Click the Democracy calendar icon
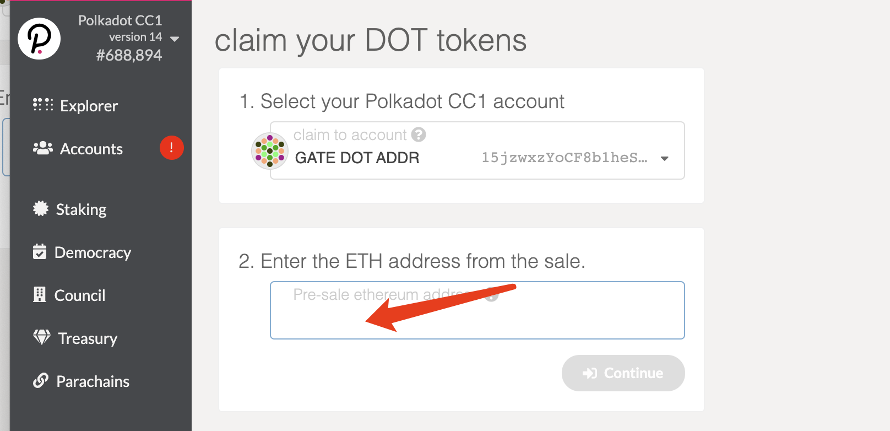Viewport: 890px width, 431px height. 40,251
